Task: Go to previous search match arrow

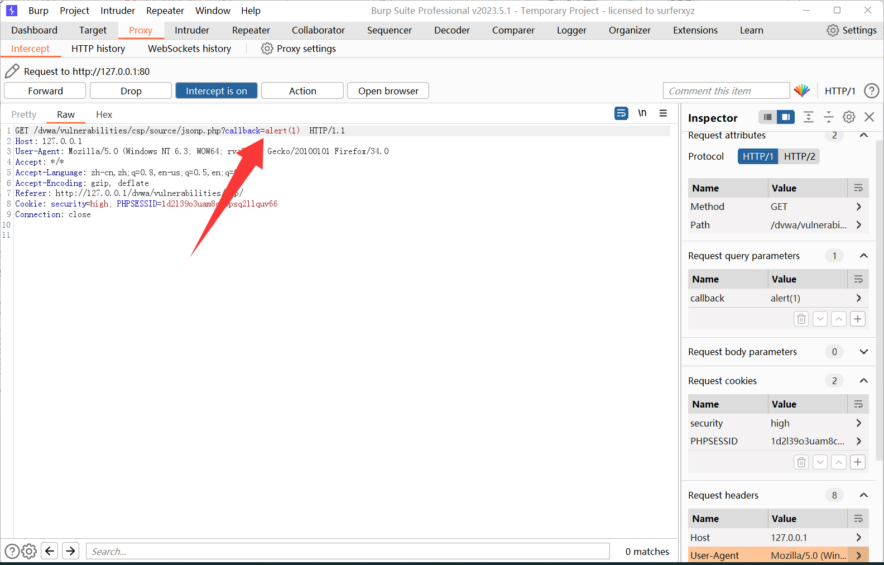Action: click(50, 551)
